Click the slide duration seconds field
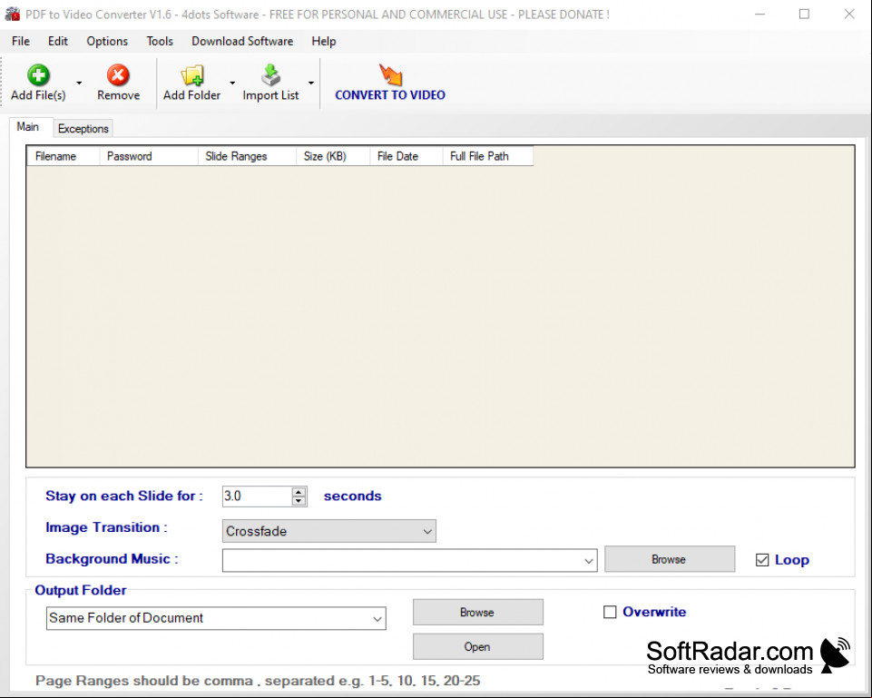872x698 pixels. 257,496
